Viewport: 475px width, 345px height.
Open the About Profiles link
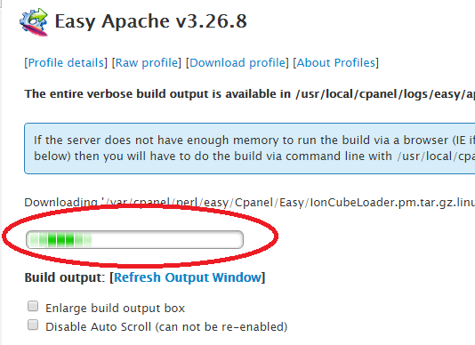click(335, 63)
